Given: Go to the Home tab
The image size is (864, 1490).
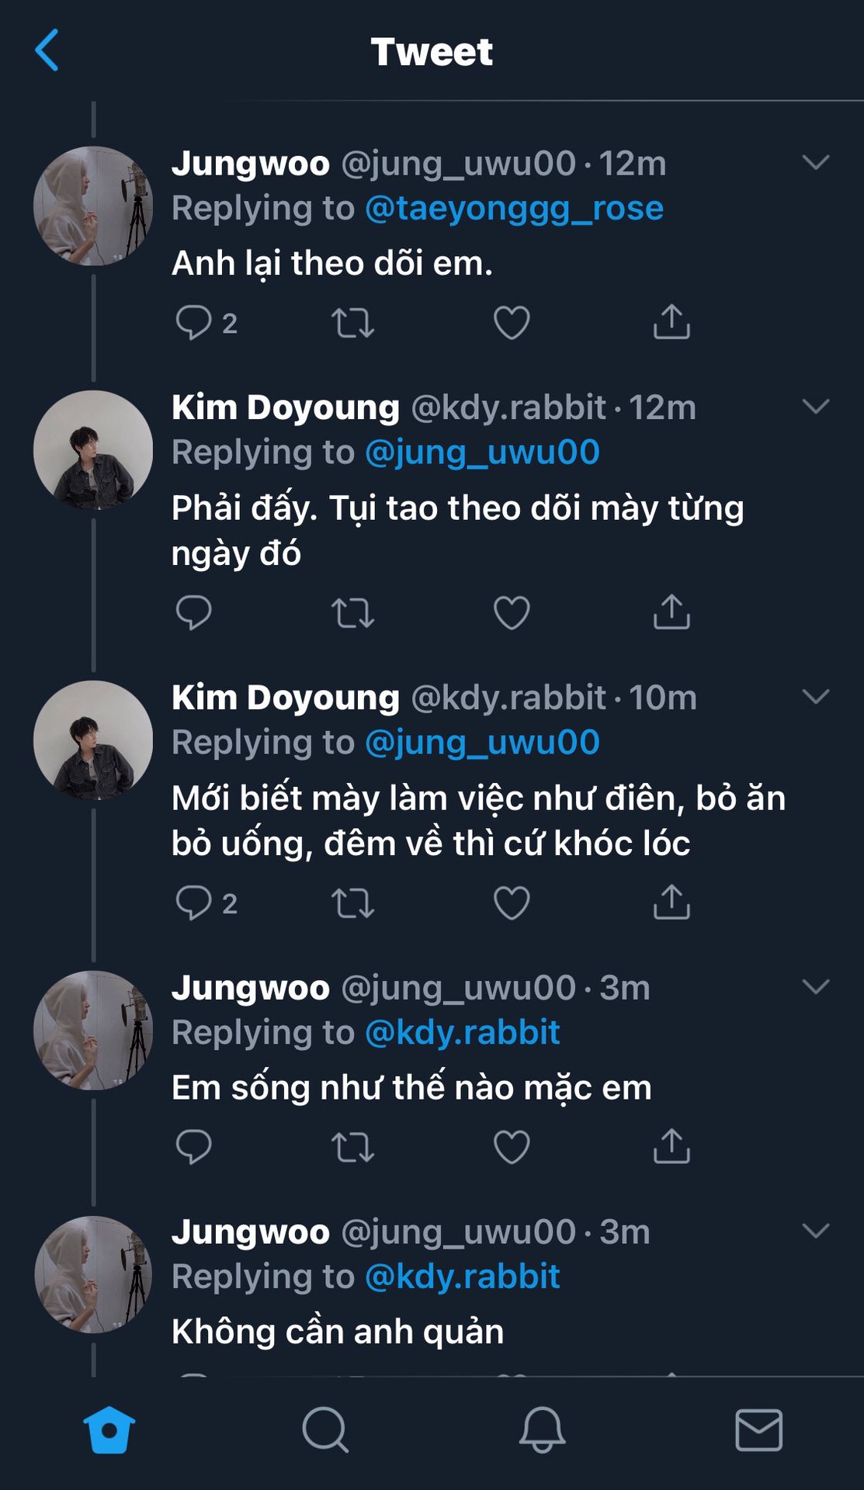Looking at the screenshot, I should click(x=109, y=1429).
